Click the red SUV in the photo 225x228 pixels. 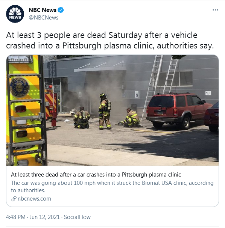pos(178,110)
